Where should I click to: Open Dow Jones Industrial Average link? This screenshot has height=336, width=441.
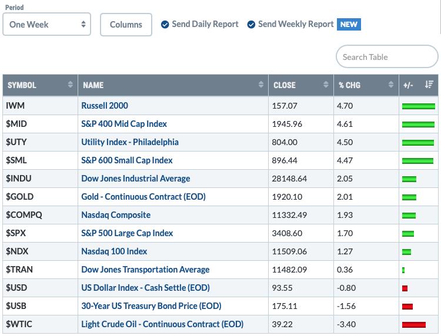click(136, 179)
